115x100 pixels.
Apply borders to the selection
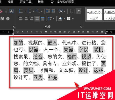point(69,18)
